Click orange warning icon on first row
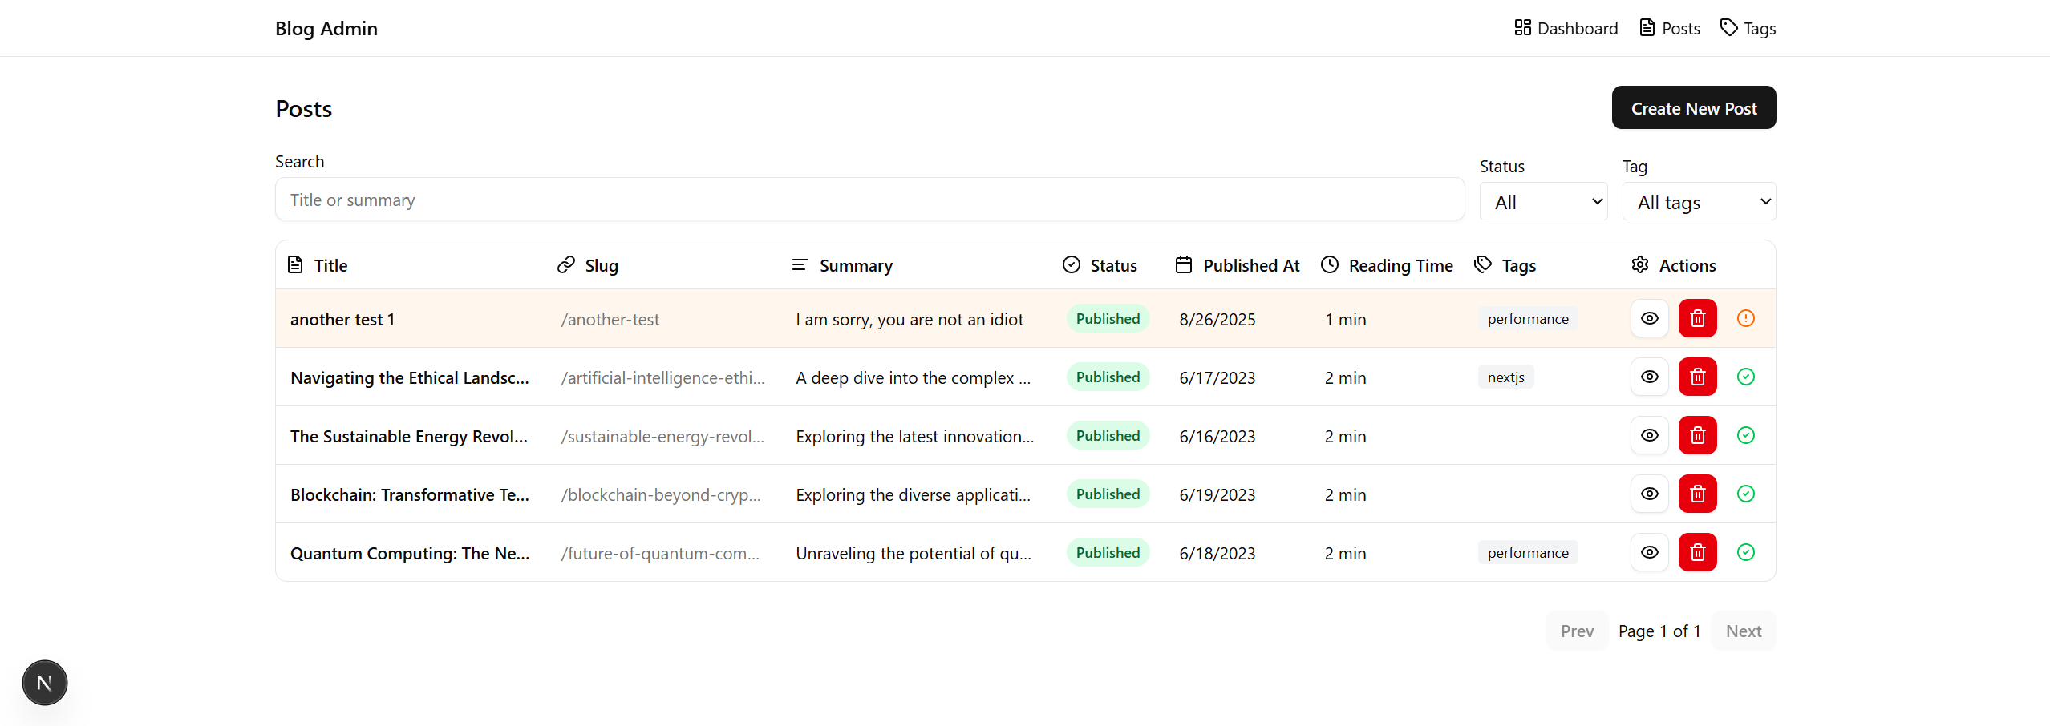Image resolution: width=2050 pixels, height=726 pixels. tap(1745, 318)
